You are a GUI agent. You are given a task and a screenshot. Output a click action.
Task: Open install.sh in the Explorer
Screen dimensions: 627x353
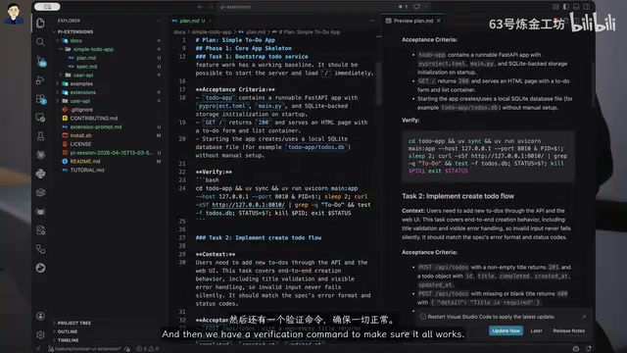[80, 135]
